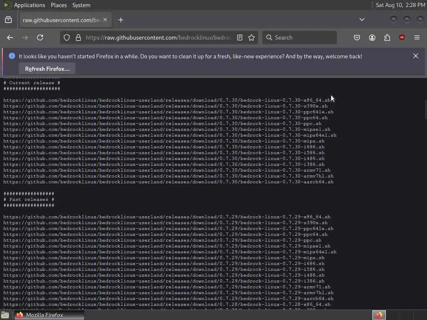The height and width of the screenshot is (320, 427).
Task: Click the 0.7.29-mips64el.sh URL line
Action: pos(170,252)
